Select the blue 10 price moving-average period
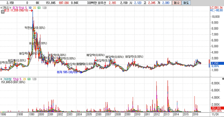The image size is (224, 117). pyautogui.click(x=30, y=8)
